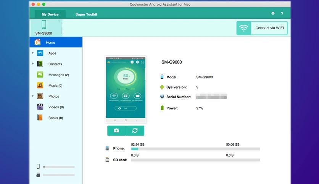Select Home in the sidebar
Viewport: 319px width, 184px height.
(56, 42)
